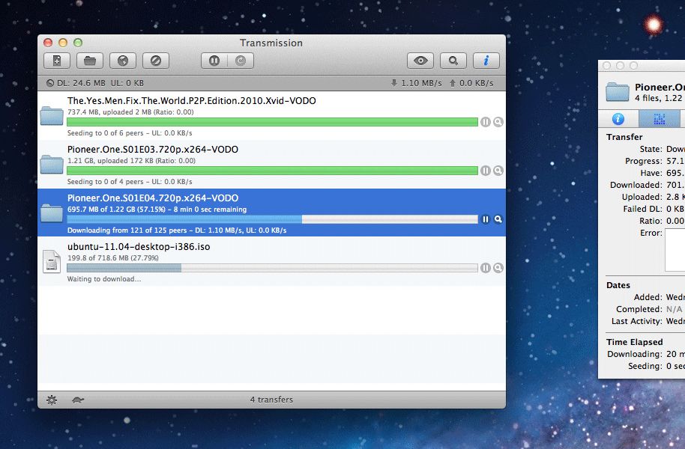Click the search filter magnifier icon
Image resolution: width=685 pixels, height=449 pixels.
pyautogui.click(x=453, y=60)
